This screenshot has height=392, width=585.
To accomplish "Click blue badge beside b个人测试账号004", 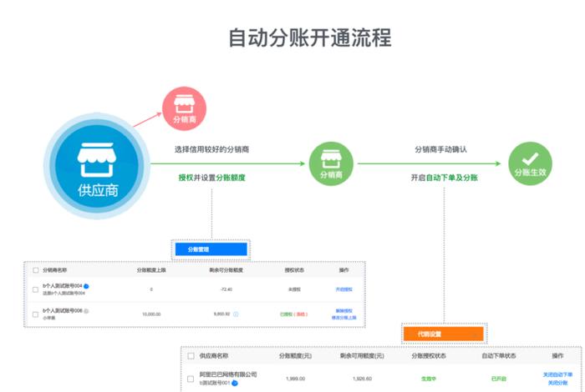I will [86, 286].
